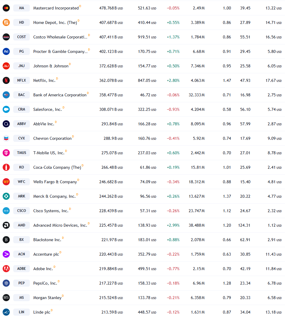The image size is (285, 318).
Task: Open Coca-Cola Company (The) link
Action: coord(57,167)
